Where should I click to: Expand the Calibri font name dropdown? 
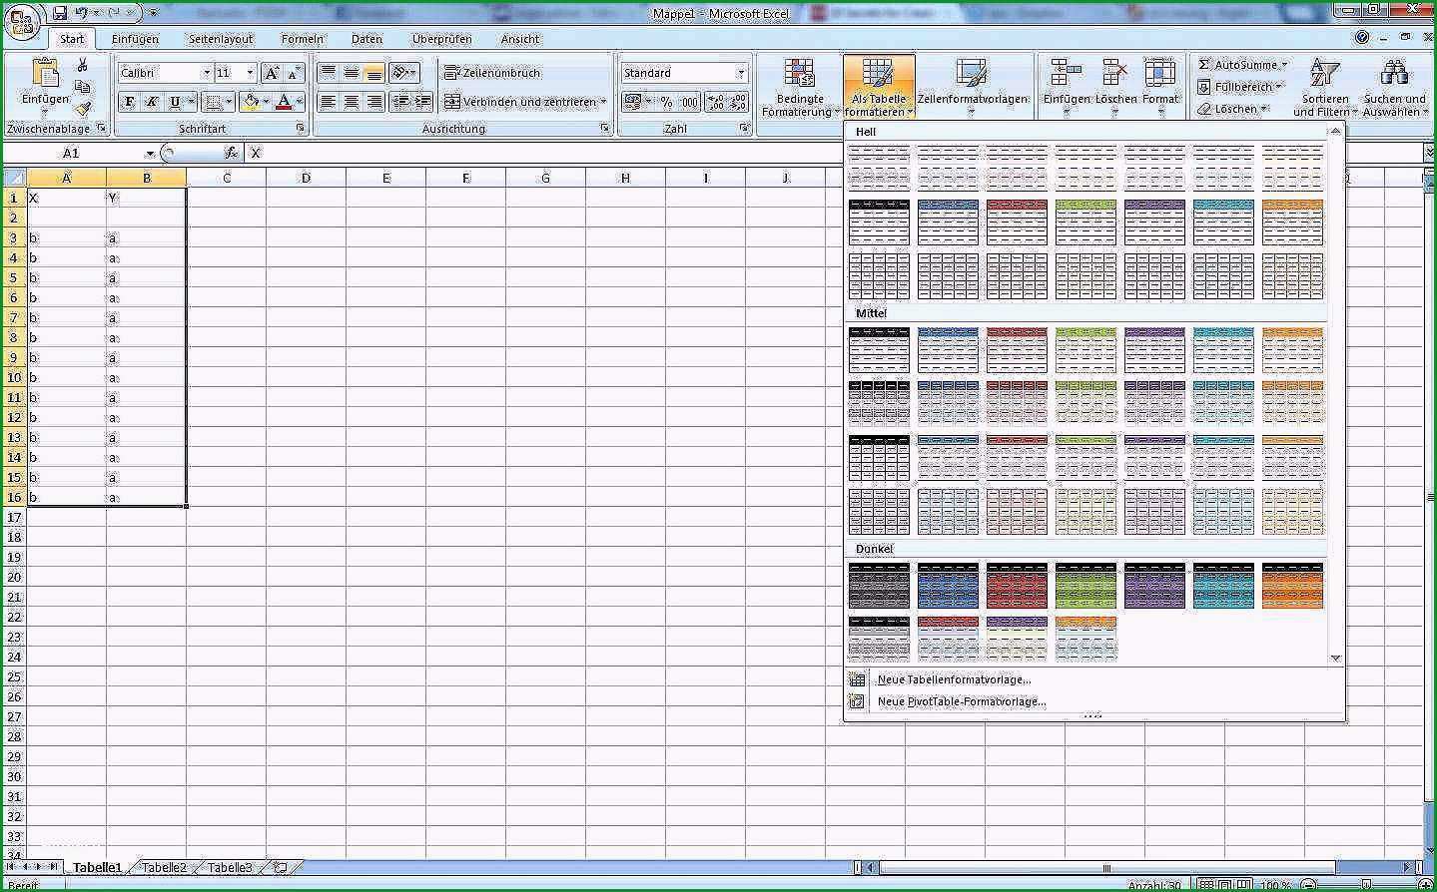[207, 73]
